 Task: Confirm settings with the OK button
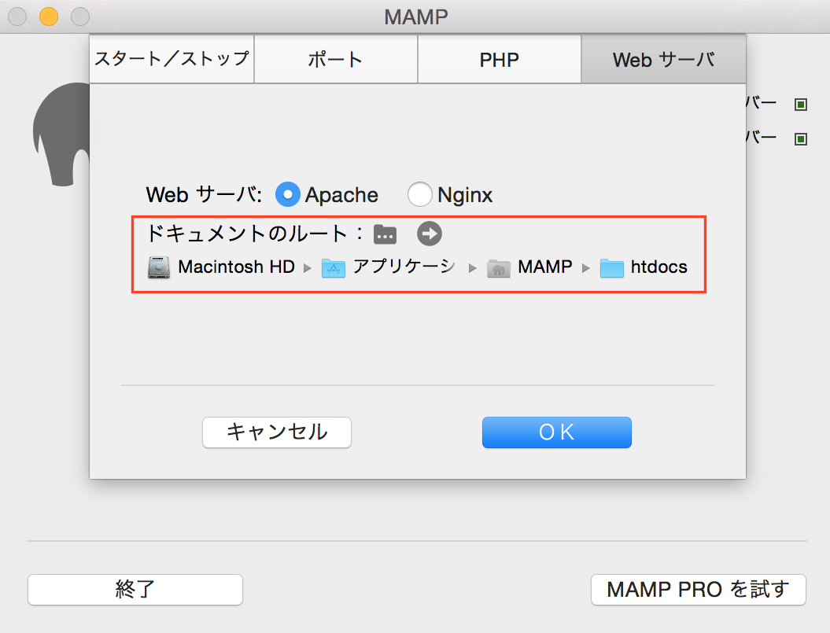[x=556, y=432]
